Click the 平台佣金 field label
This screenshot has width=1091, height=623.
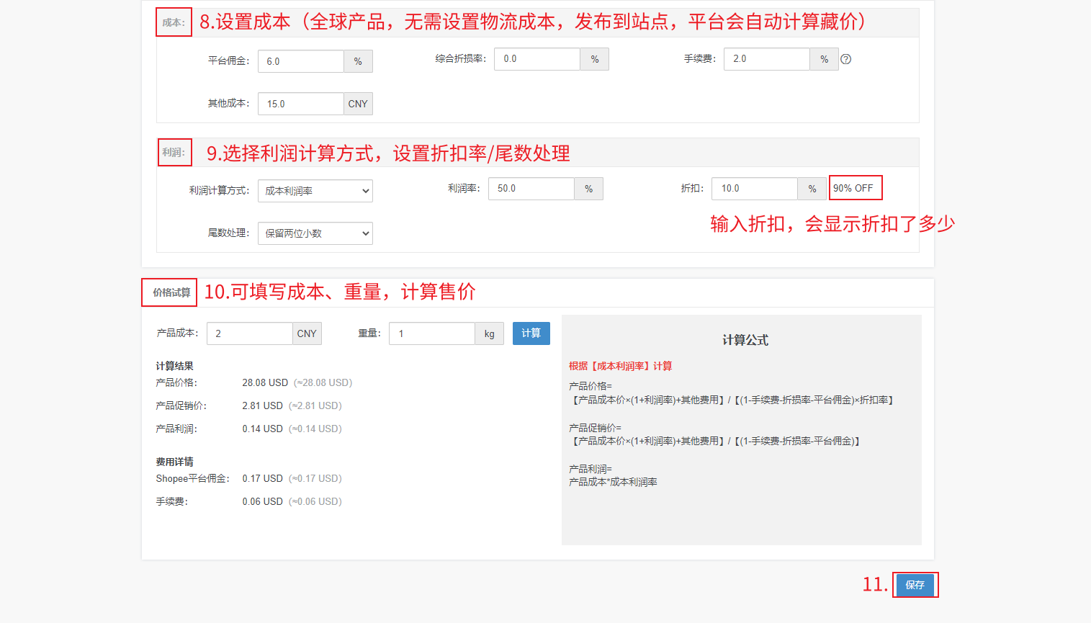(x=229, y=60)
